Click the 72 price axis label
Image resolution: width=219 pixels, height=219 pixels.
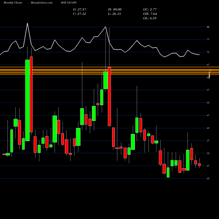[208, 52]
